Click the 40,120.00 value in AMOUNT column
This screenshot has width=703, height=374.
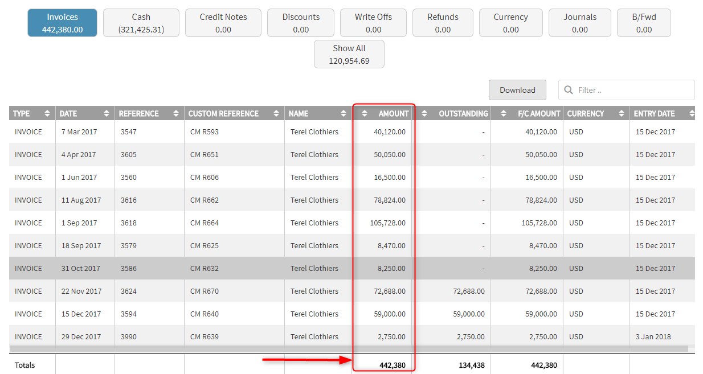pos(390,131)
